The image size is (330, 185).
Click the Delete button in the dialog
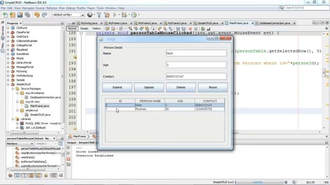pyautogui.click(x=181, y=87)
